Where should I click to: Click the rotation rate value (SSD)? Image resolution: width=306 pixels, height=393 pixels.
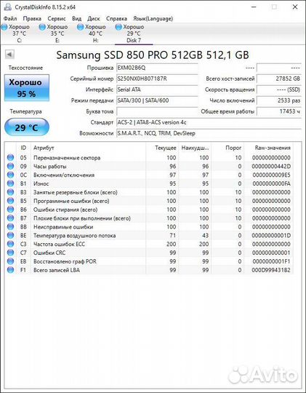pyautogui.click(x=279, y=90)
